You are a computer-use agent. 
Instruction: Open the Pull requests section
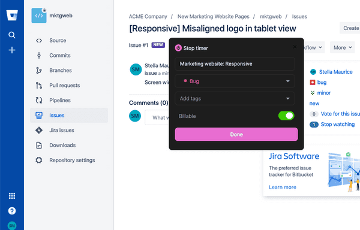click(x=65, y=86)
